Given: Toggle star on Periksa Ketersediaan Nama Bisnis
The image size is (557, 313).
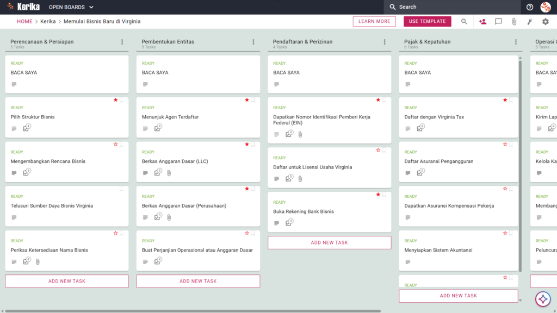Looking at the screenshot, I should coord(115,233).
